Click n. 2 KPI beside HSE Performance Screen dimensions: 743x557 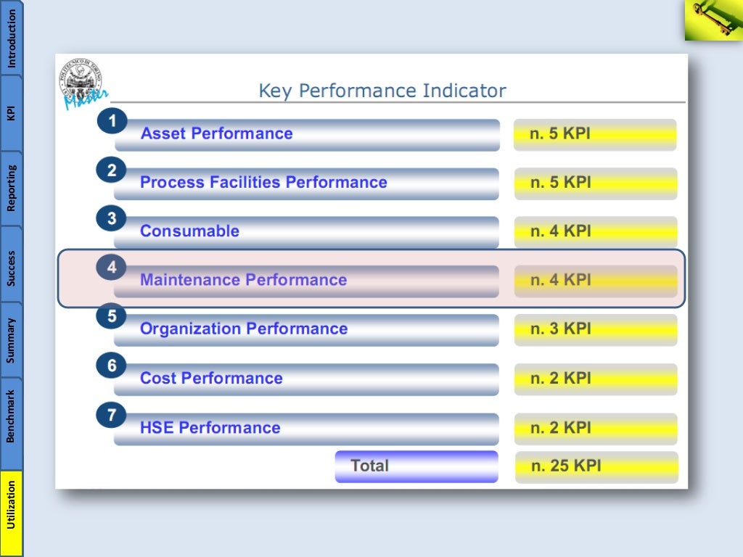[596, 429]
